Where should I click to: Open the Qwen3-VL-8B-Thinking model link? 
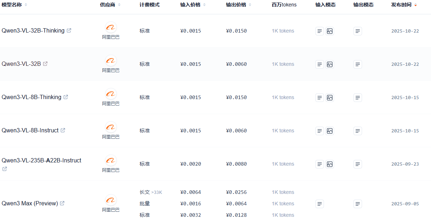pyautogui.click(x=31, y=97)
